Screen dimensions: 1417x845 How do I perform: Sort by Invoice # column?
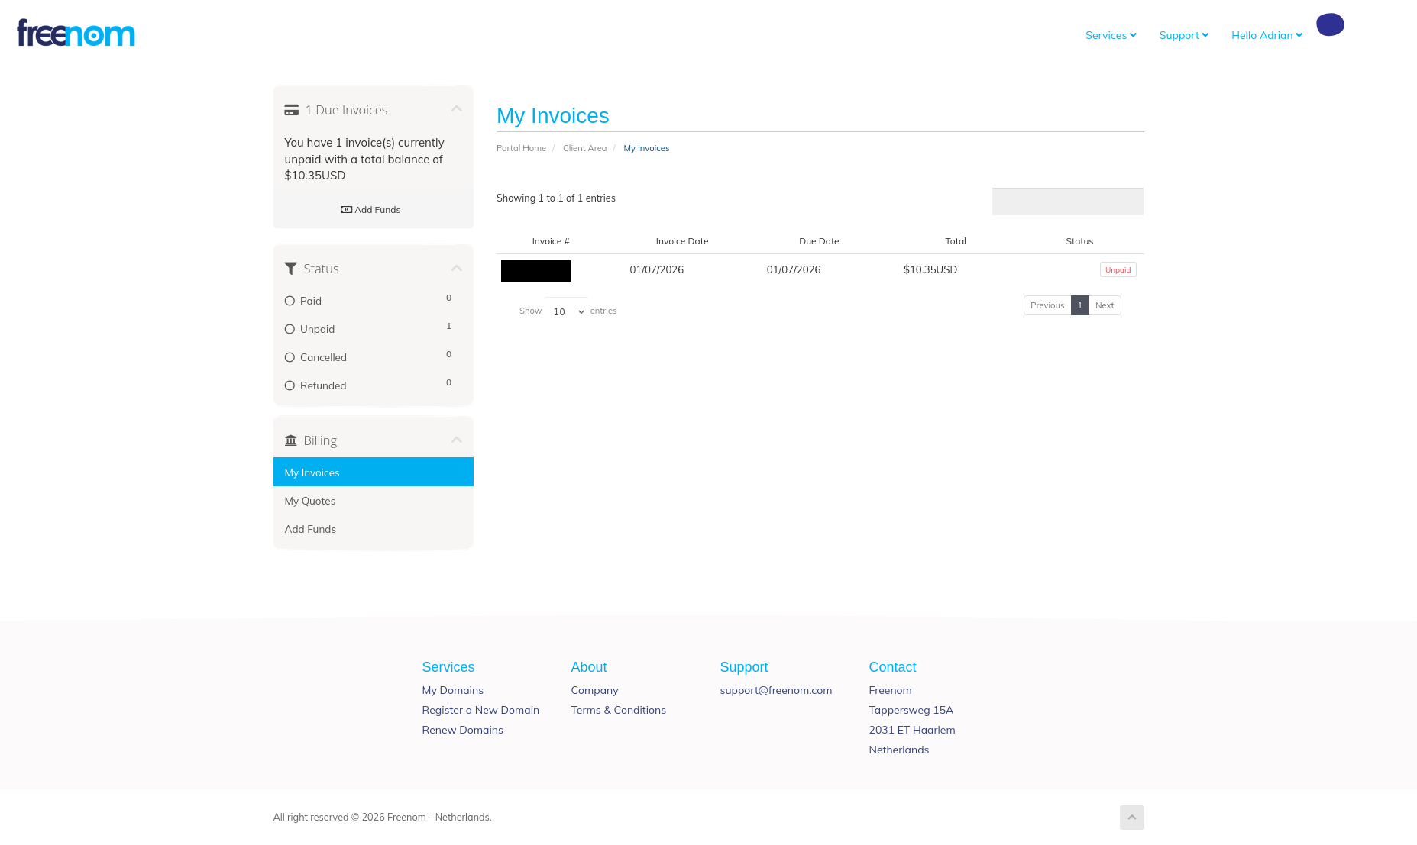(x=551, y=241)
